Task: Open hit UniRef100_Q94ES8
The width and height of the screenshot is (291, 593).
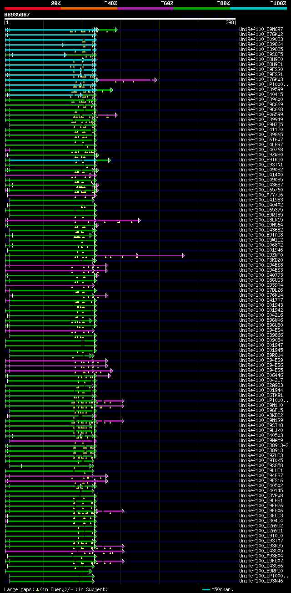Action: (261, 265)
